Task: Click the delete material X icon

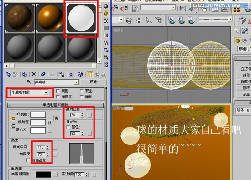Action: (x=34, y=74)
